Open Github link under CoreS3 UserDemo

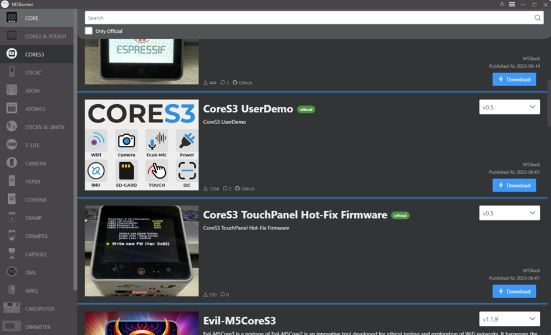244,189
